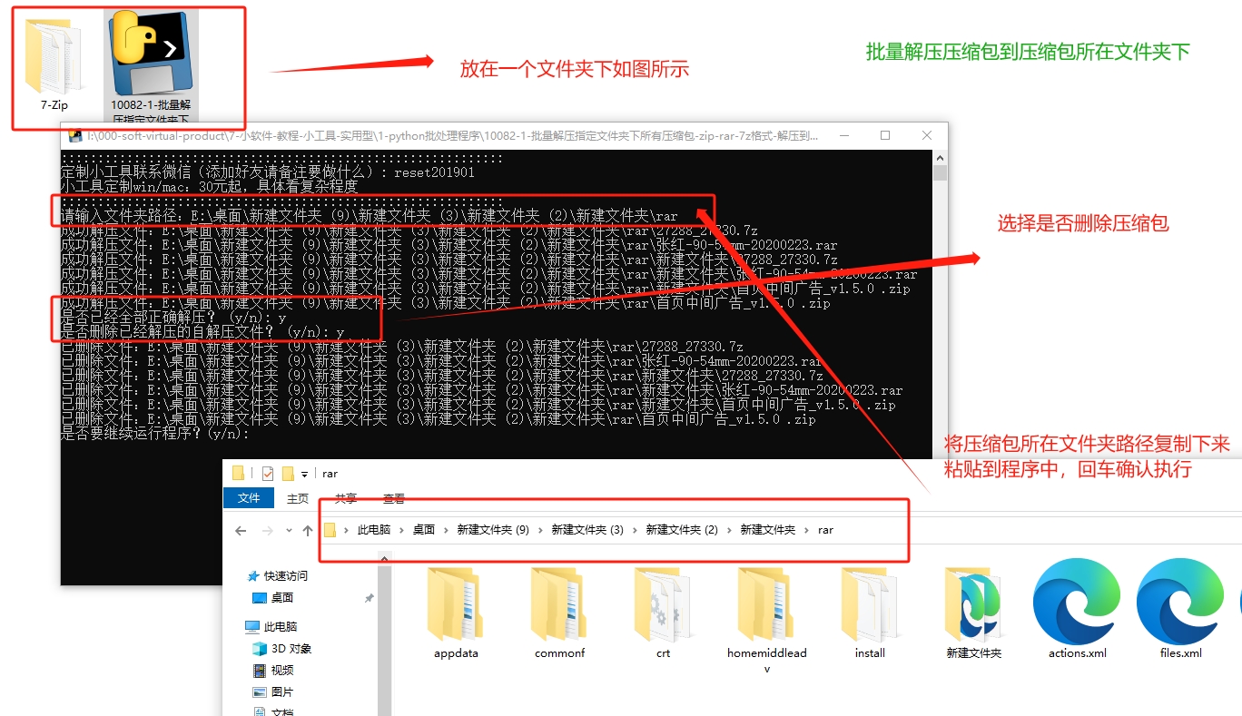Image resolution: width=1242 pixels, height=716 pixels.
Task: Select the appdata folder
Action: pos(456,613)
